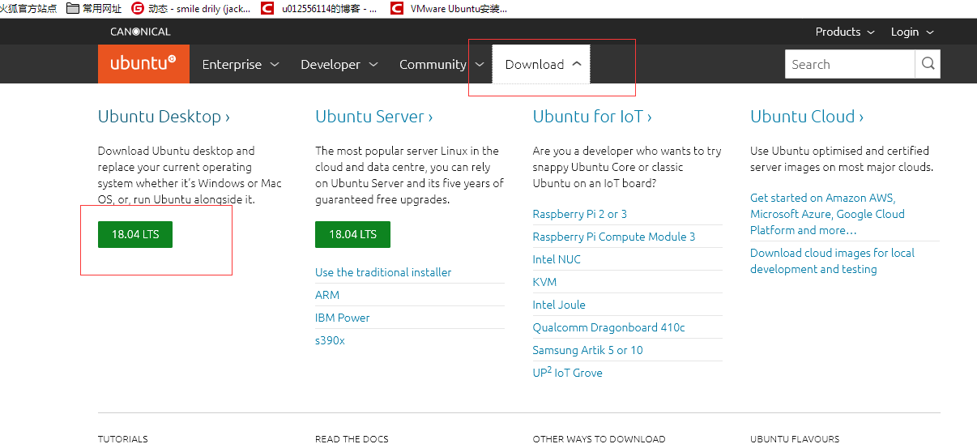Open Samsung Artik 5 or 10 link

(x=587, y=350)
